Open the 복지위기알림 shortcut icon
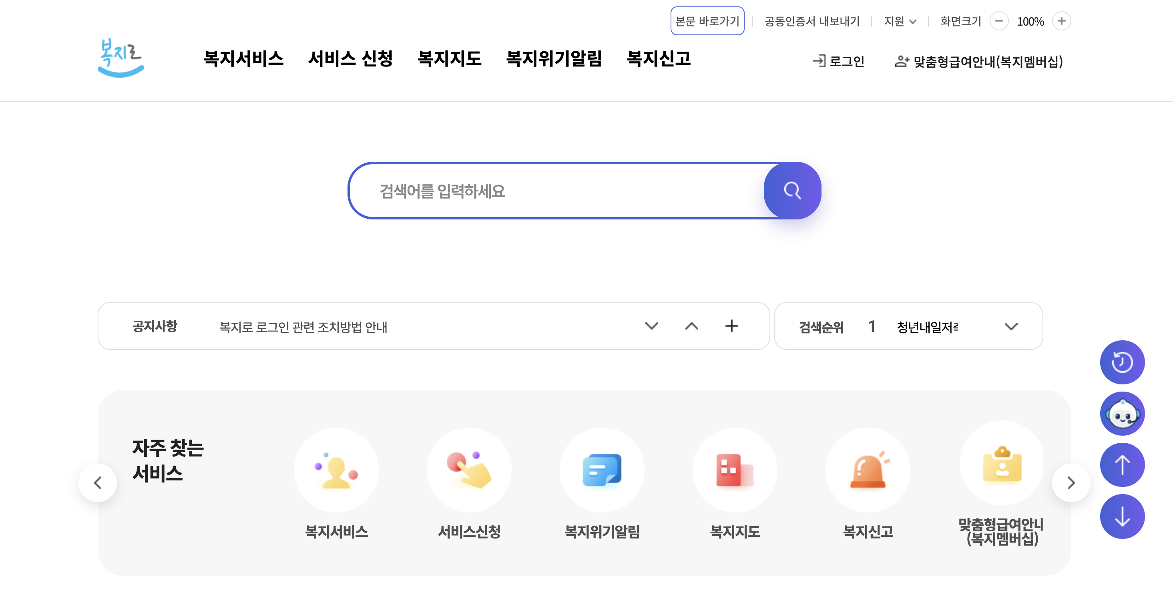 (x=602, y=470)
